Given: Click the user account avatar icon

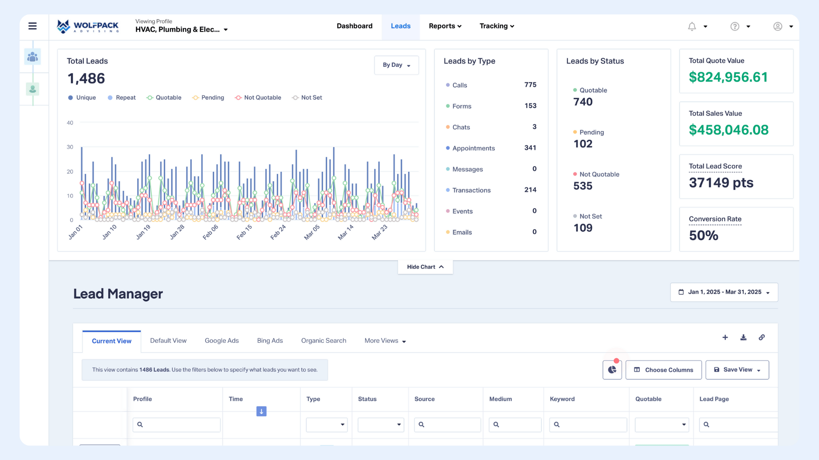Looking at the screenshot, I should coord(778,26).
